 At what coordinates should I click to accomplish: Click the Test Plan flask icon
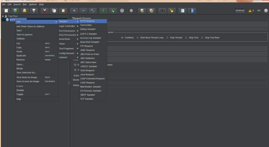[x=6, y=16]
